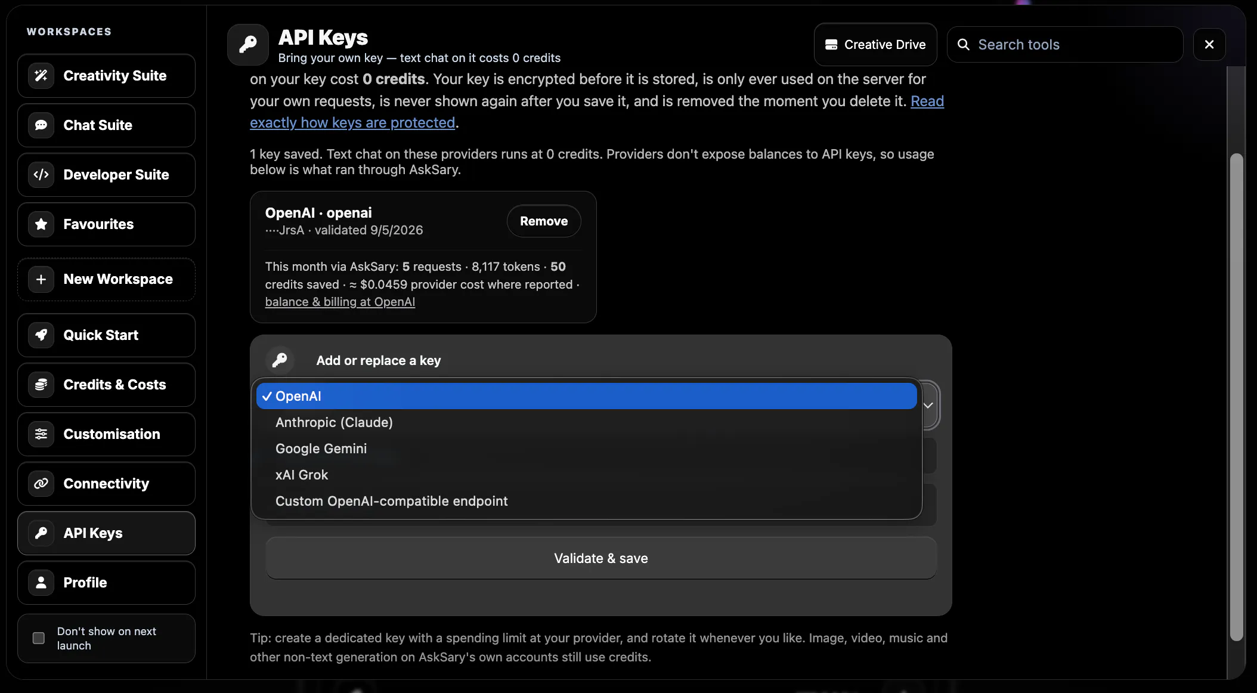
Task: Click the Favourites star icon
Action: point(41,224)
